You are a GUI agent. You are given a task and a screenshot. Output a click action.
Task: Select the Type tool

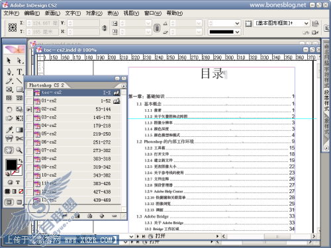[19, 71]
